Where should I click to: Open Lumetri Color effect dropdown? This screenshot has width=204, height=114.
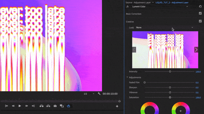click(160, 6)
